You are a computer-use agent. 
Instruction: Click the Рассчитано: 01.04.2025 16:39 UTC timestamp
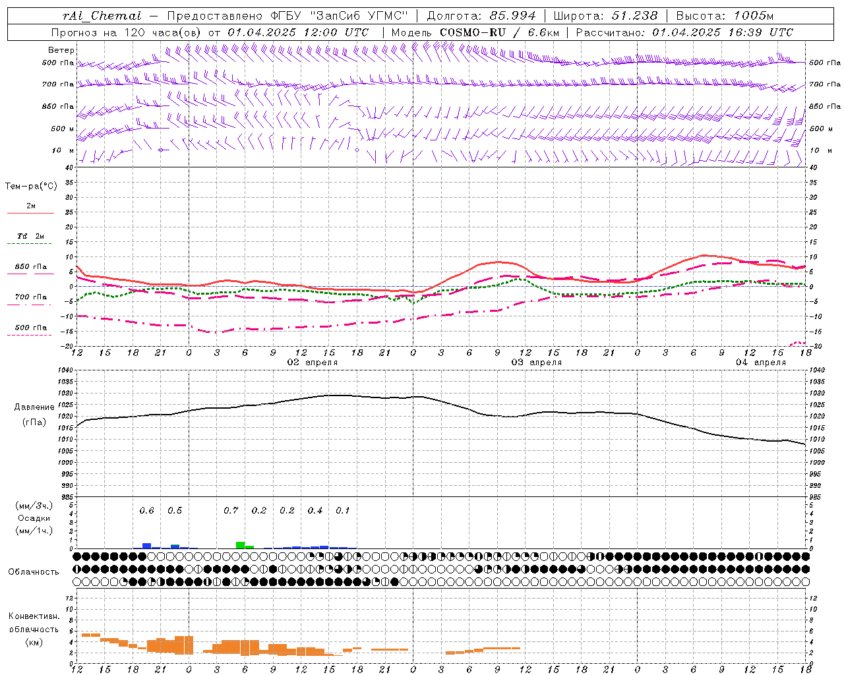tap(684, 32)
